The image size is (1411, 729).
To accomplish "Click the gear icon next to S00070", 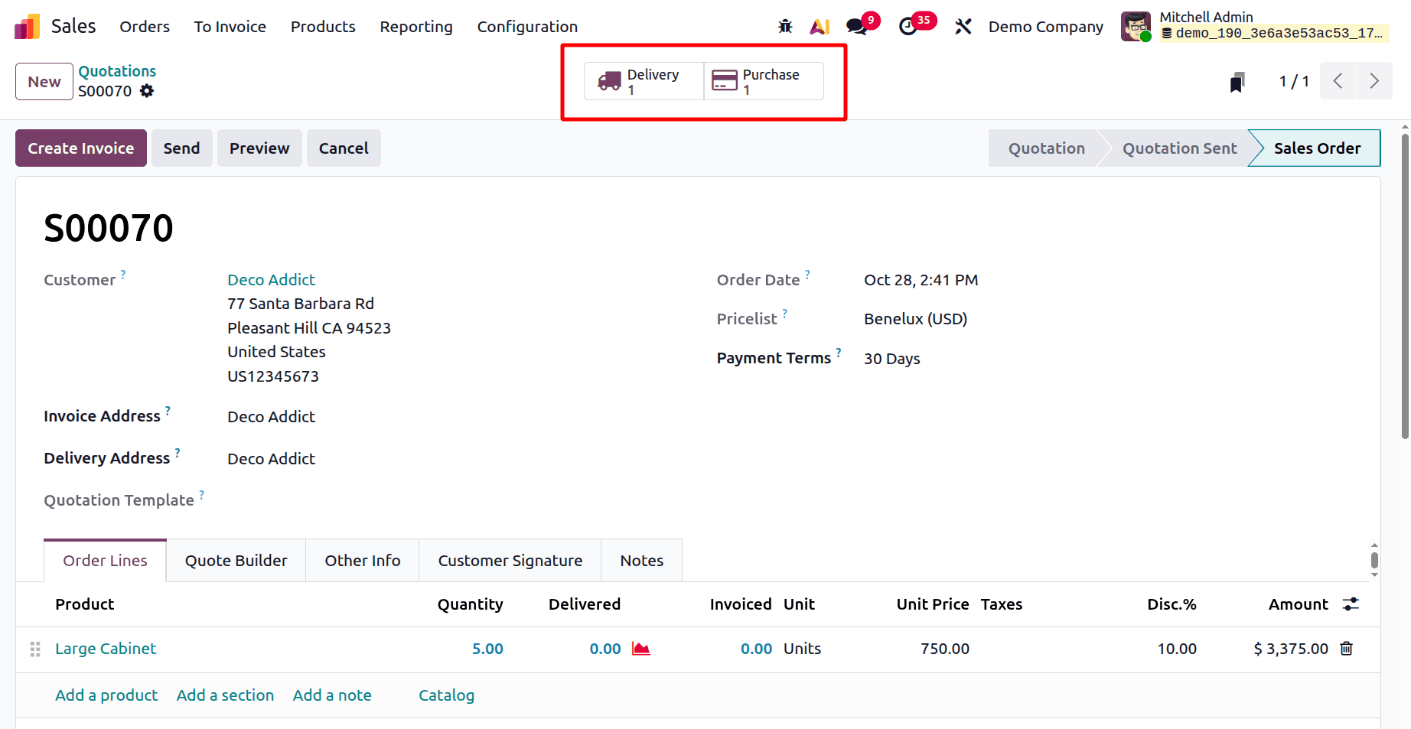I will (147, 91).
